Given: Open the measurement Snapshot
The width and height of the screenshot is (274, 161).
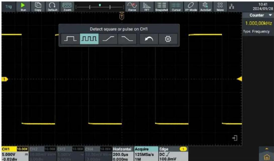Looking at the screenshot, I should pos(161,7).
